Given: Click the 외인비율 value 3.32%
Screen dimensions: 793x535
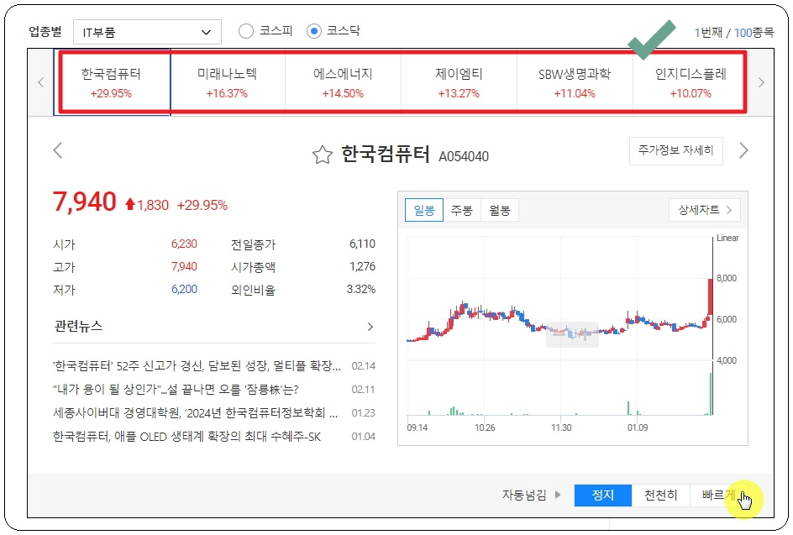Looking at the screenshot, I should click(x=361, y=289).
